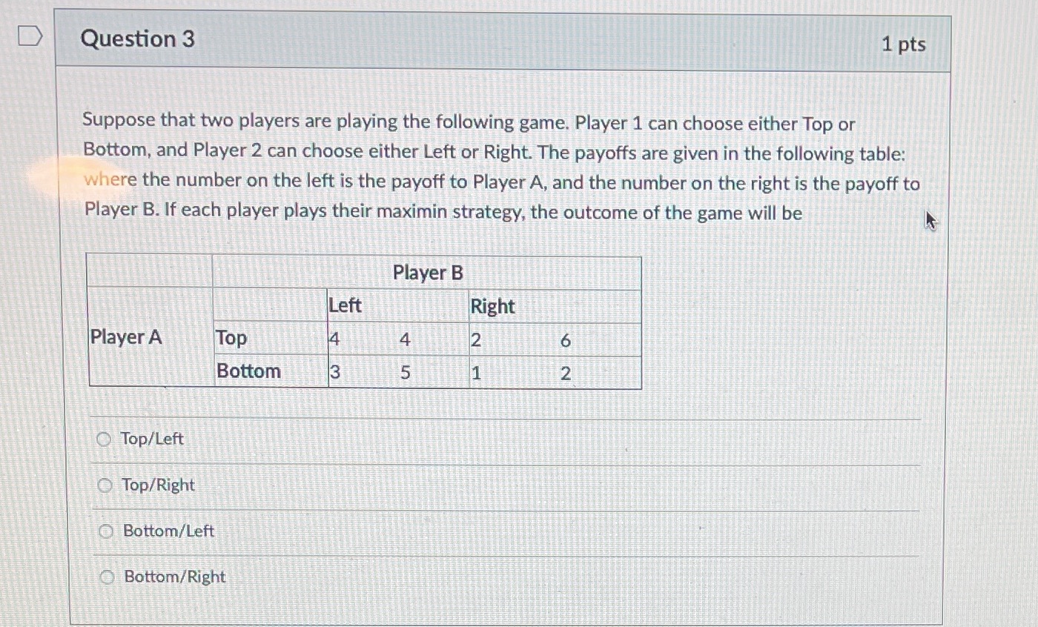Click the payoff value 6 in the Top/Right cell
This screenshot has height=627, width=1038.
(566, 340)
